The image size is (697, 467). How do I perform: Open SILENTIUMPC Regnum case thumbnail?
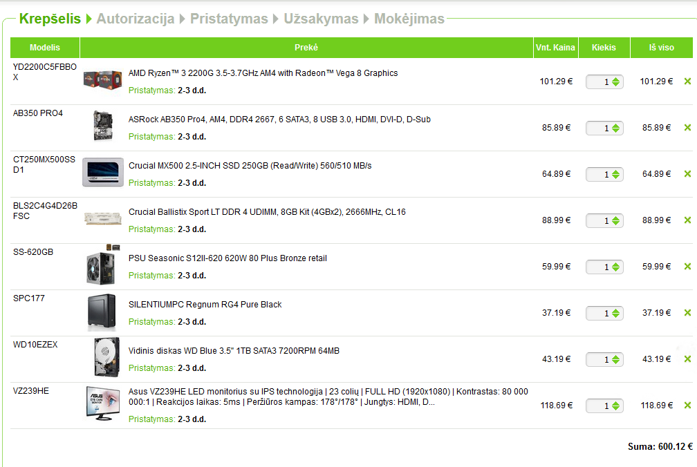click(x=102, y=312)
